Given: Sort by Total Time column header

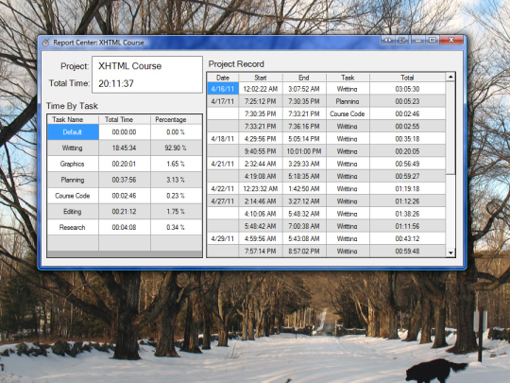Looking at the screenshot, I should [x=125, y=119].
